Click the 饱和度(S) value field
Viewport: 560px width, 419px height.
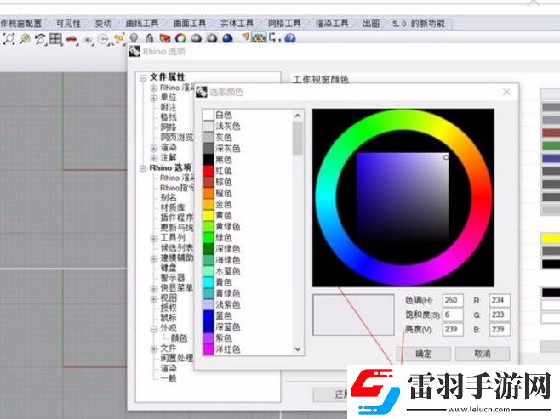[x=453, y=314]
